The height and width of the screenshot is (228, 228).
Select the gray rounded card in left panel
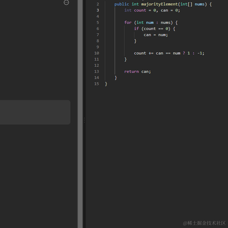coord(35,112)
